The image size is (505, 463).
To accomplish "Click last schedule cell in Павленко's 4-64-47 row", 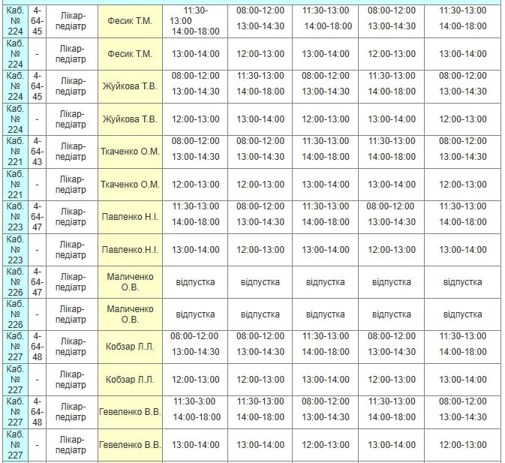I will (462, 214).
